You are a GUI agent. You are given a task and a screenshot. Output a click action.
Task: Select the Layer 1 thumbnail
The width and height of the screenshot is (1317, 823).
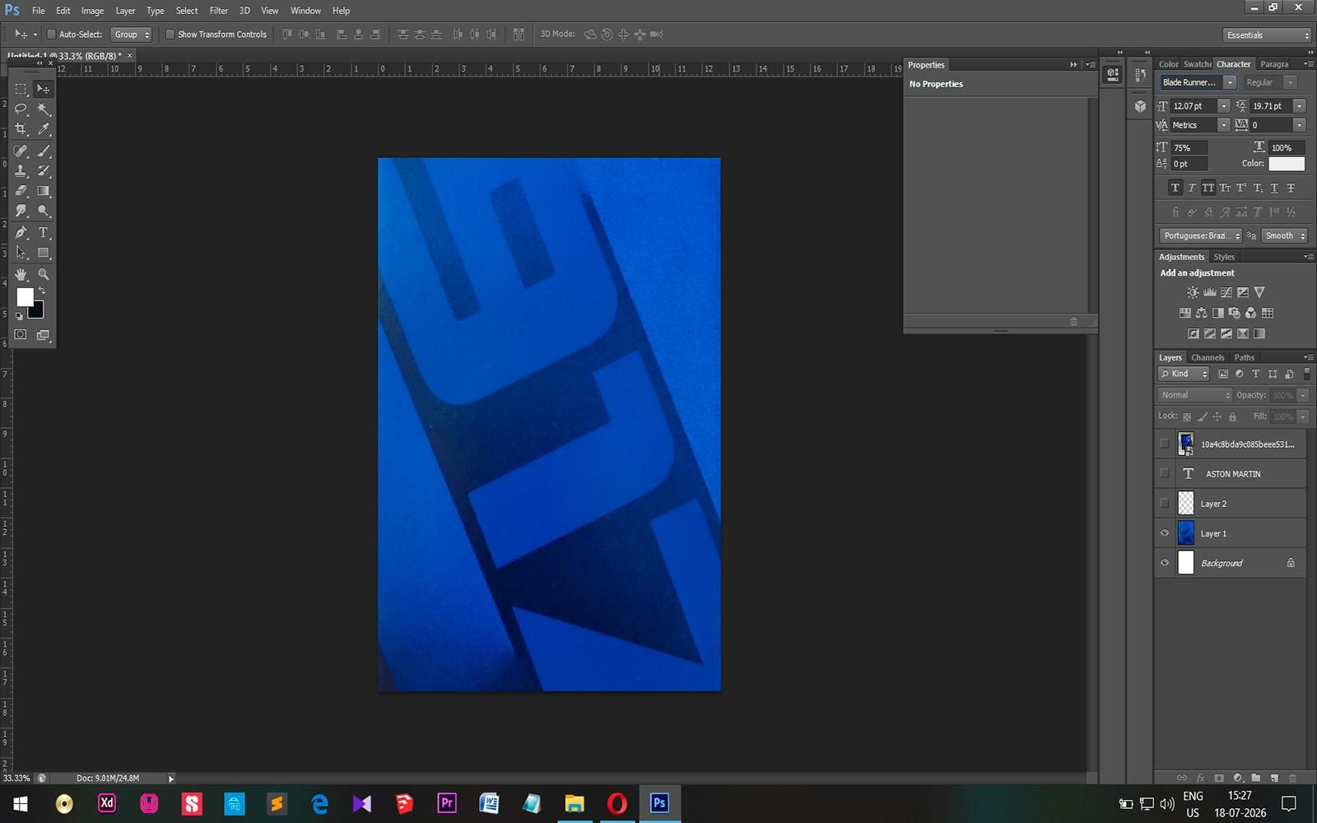click(x=1185, y=533)
